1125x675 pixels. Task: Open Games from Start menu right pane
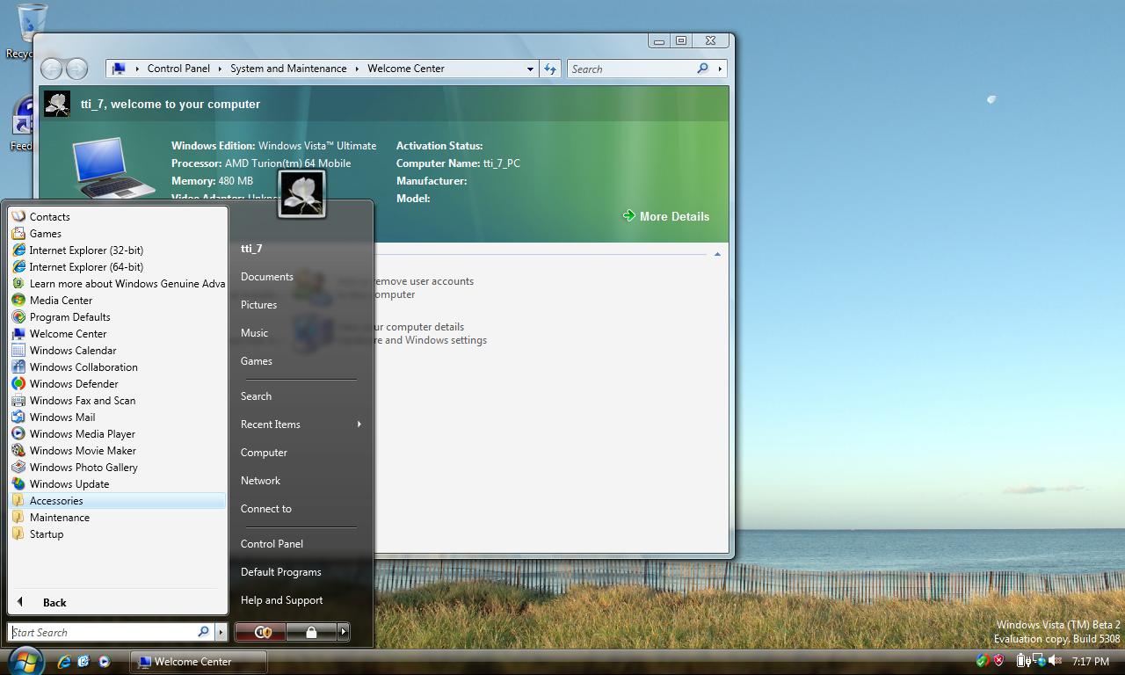tap(256, 361)
